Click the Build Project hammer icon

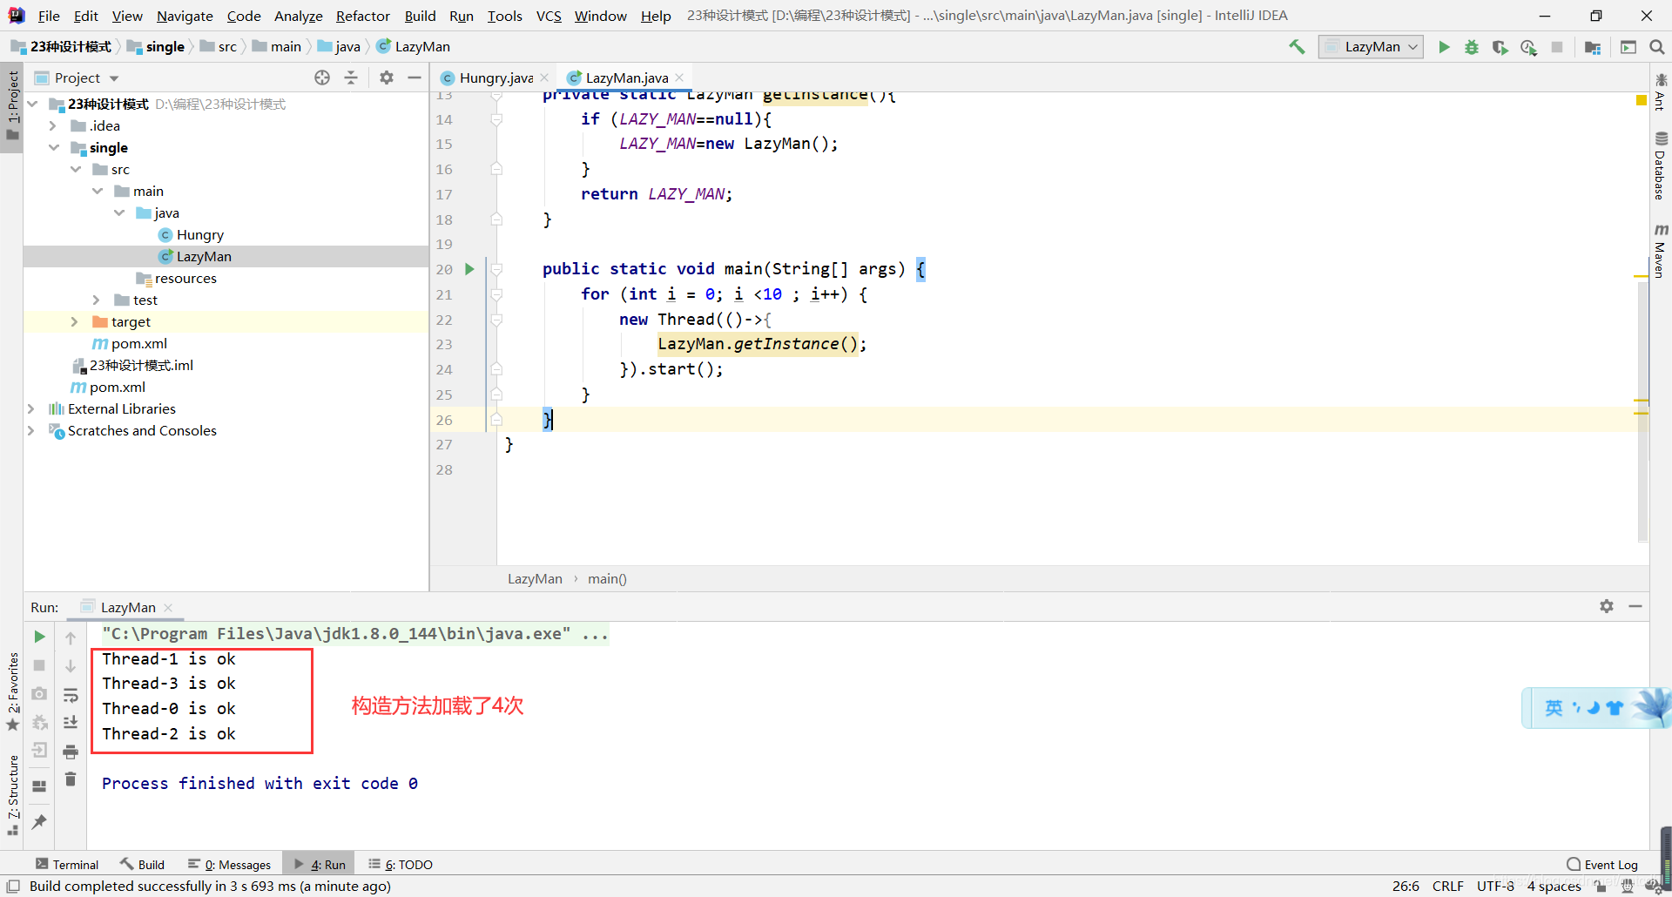pos(1297,47)
